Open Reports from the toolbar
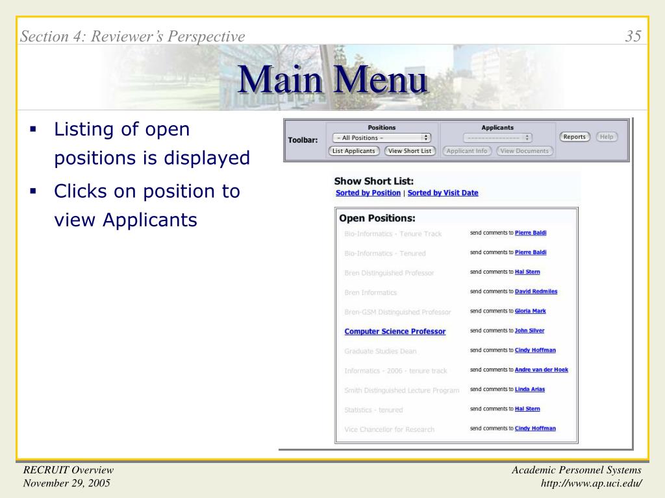665x498 pixels. pos(574,137)
